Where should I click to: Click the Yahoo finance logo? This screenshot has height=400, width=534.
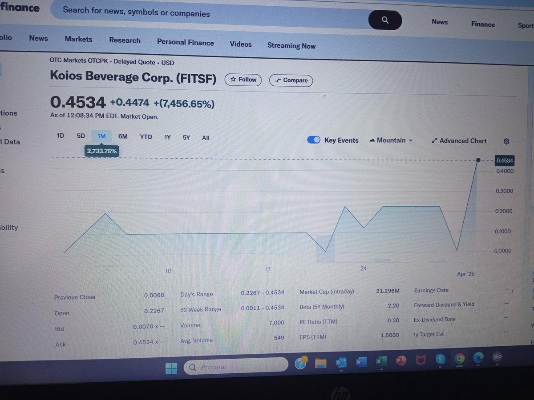pos(20,8)
